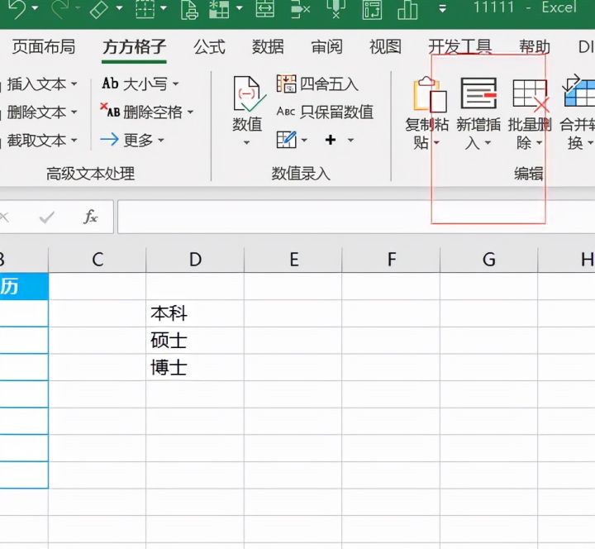Screen dimensions: 595x549
Task: Click the Undo arrow icon
Action: tap(16, 8)
